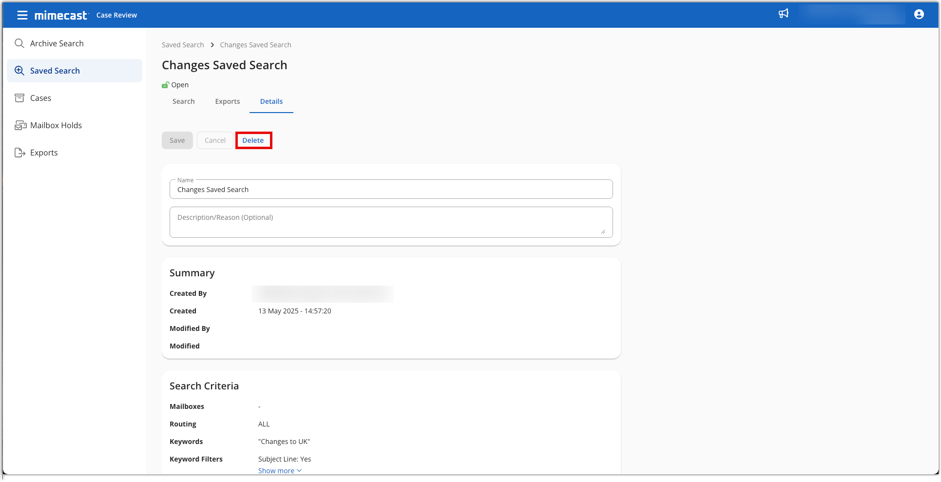The height and width of the screenshot is (482, 941).
Task: Click the announcements megaphone icon
Action: 783,14
